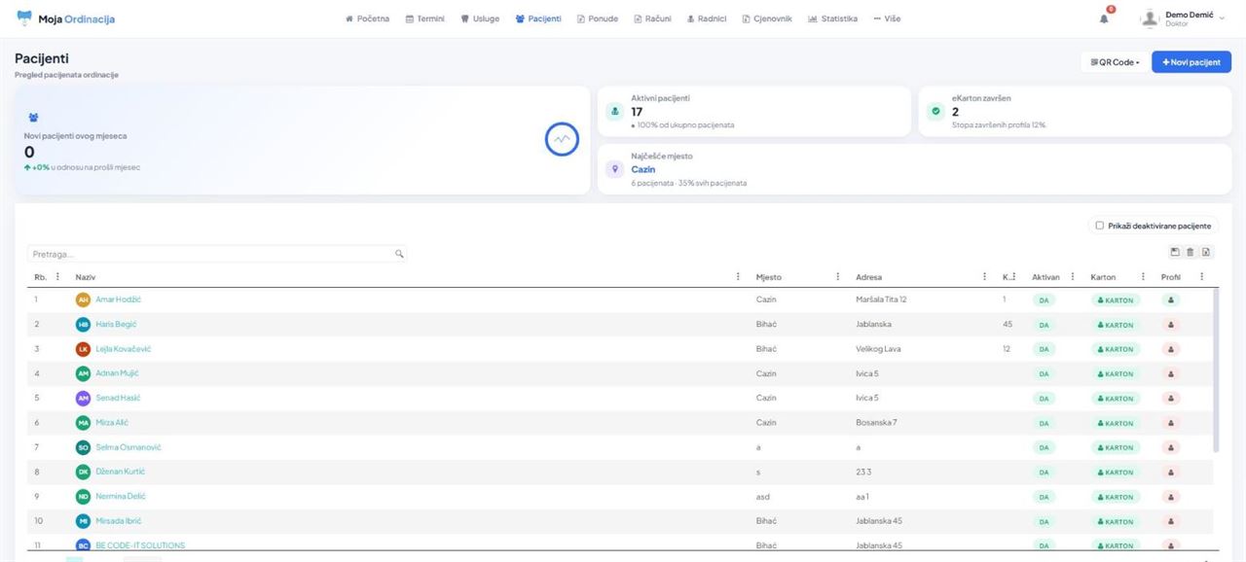Screen dimensions: 1246x562
Task: Open Računi in navigation
Action: 652,18
